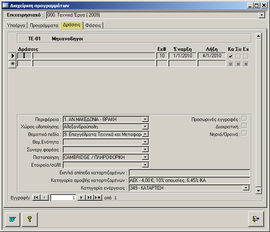Toggle the Κα checkbox in first row
The height and width of the screenshot is (232, 270).
point(230,56)
